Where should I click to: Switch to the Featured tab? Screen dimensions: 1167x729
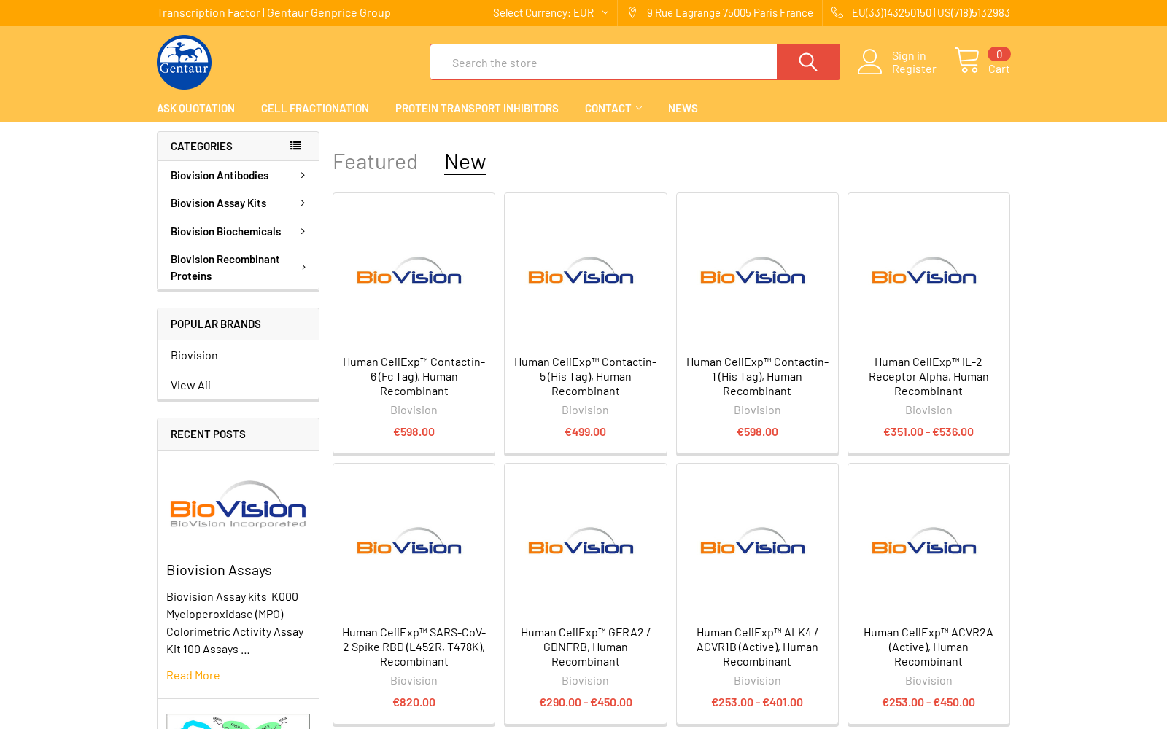pos(375,161)
